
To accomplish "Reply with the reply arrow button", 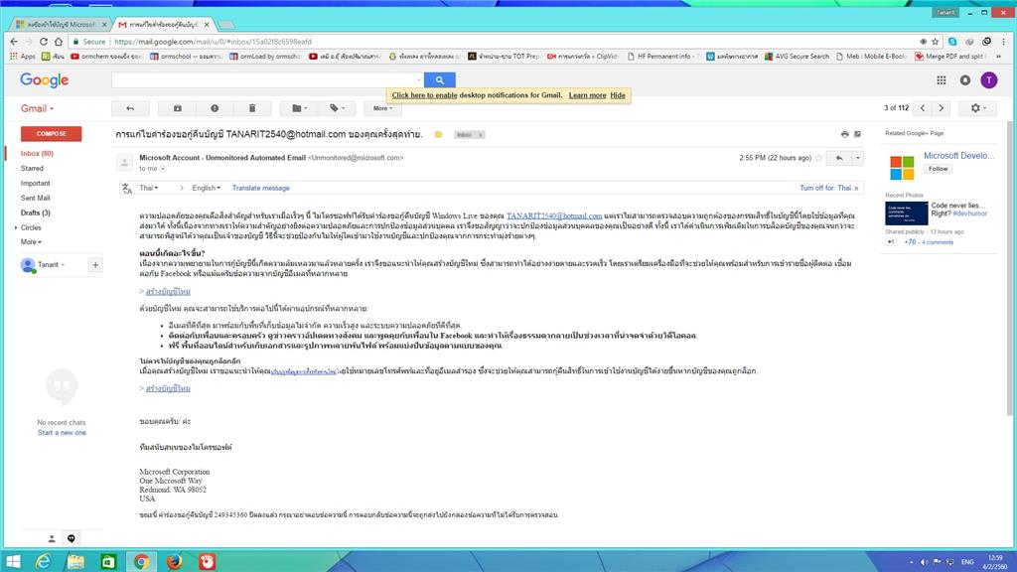I will pyautogui.click(x=839, y=158).
